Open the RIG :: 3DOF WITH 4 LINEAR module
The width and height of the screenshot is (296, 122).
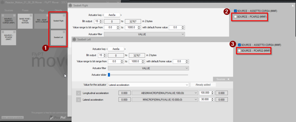coord(41,21)
